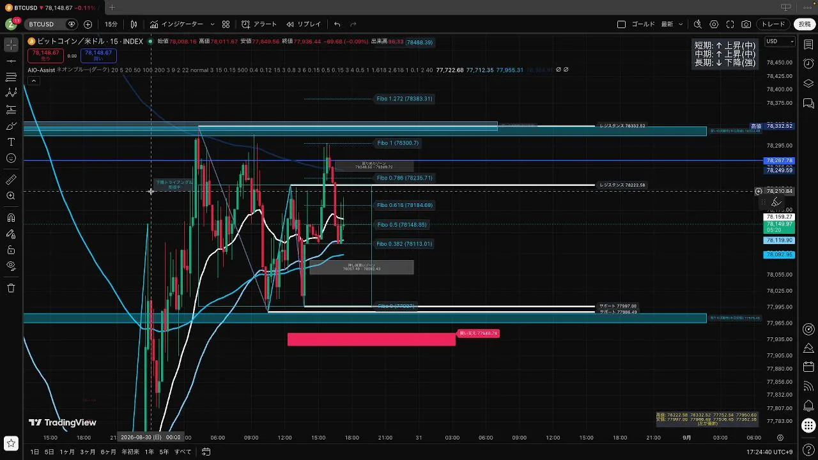This screenshot has width=818, height=460.
Task: Click the trash remove objects icon
Action: click(x=11, y=288)
